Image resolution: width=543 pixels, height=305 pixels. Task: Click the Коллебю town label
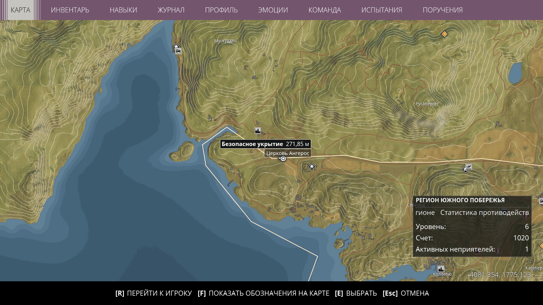pyautogui.click(x=442, y=274)
